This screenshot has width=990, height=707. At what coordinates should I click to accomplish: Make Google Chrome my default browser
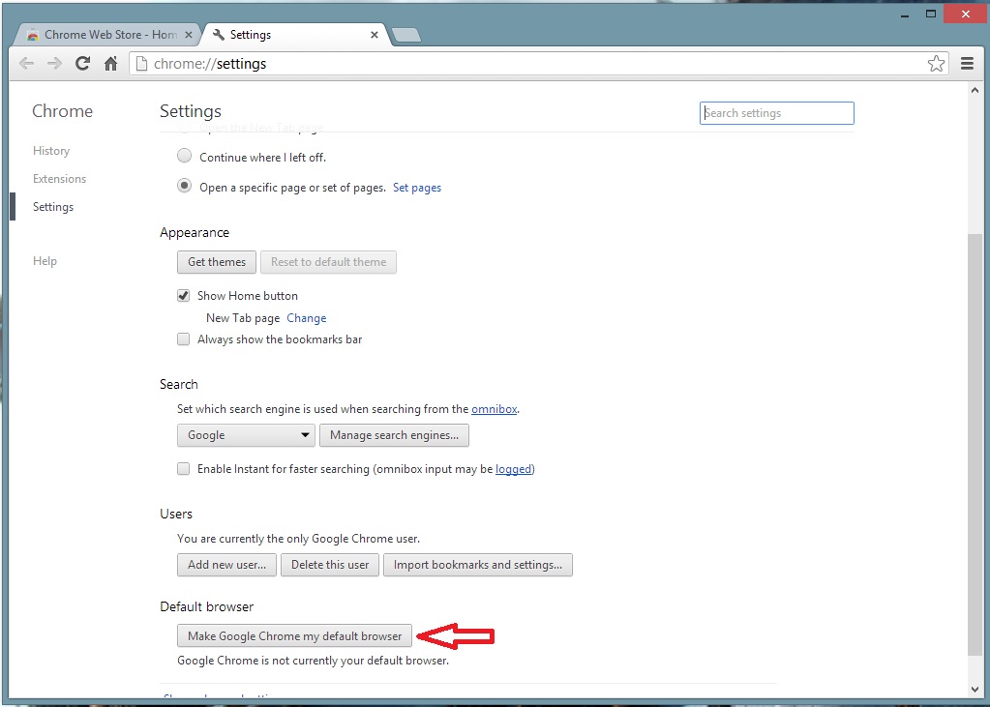(295, 635)
